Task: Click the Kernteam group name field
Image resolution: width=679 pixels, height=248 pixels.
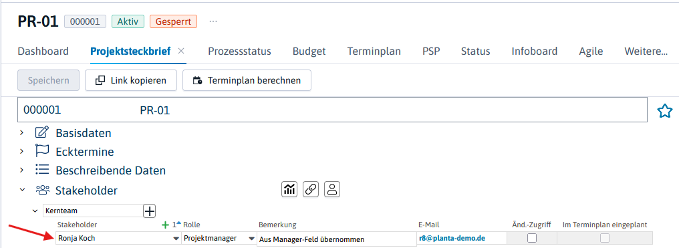Action: [92, 211]
